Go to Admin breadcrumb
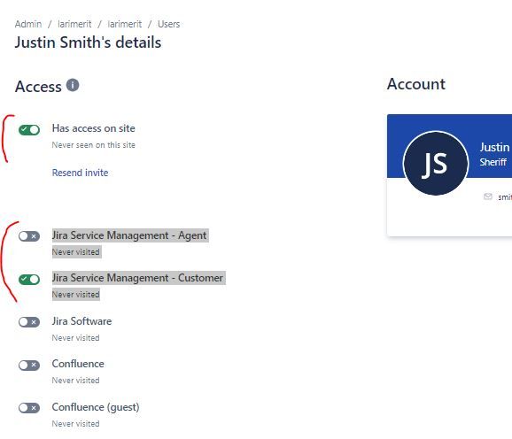This screenshot has width=512, height=439. point(28,24)
